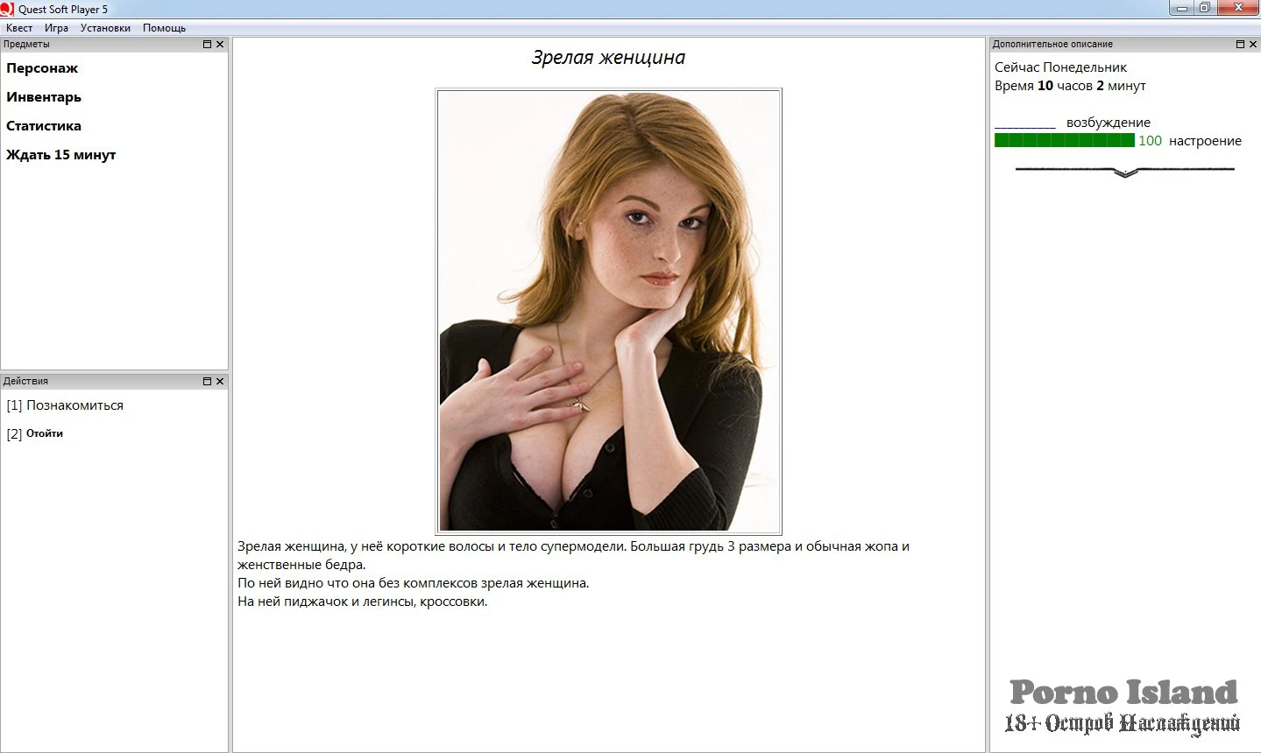Screen dimensions: 1261x753
Task: Click the green настроение progress bar
Action: pyautogui.click(x=1064, y=140)
